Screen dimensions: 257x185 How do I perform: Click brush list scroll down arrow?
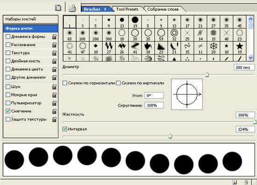tap(250, 58)
